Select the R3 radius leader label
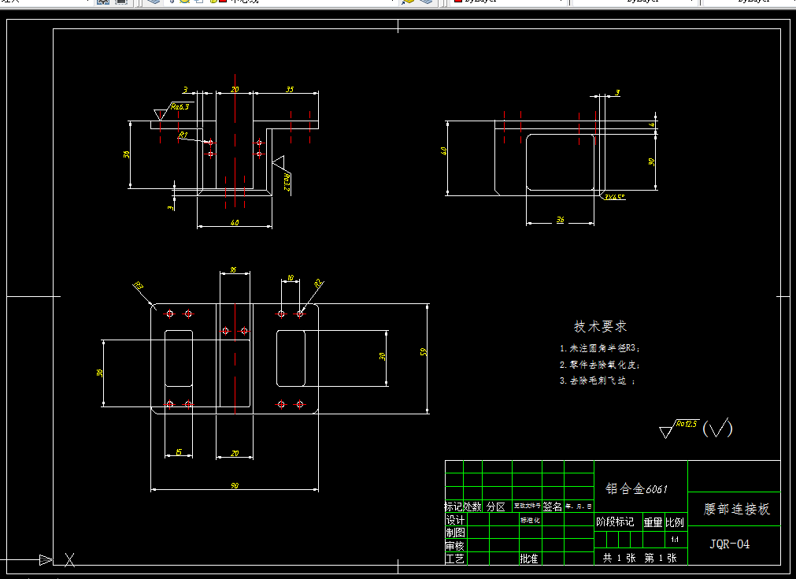796x579 pixels. pyautogui.click(x=138, y=285)
